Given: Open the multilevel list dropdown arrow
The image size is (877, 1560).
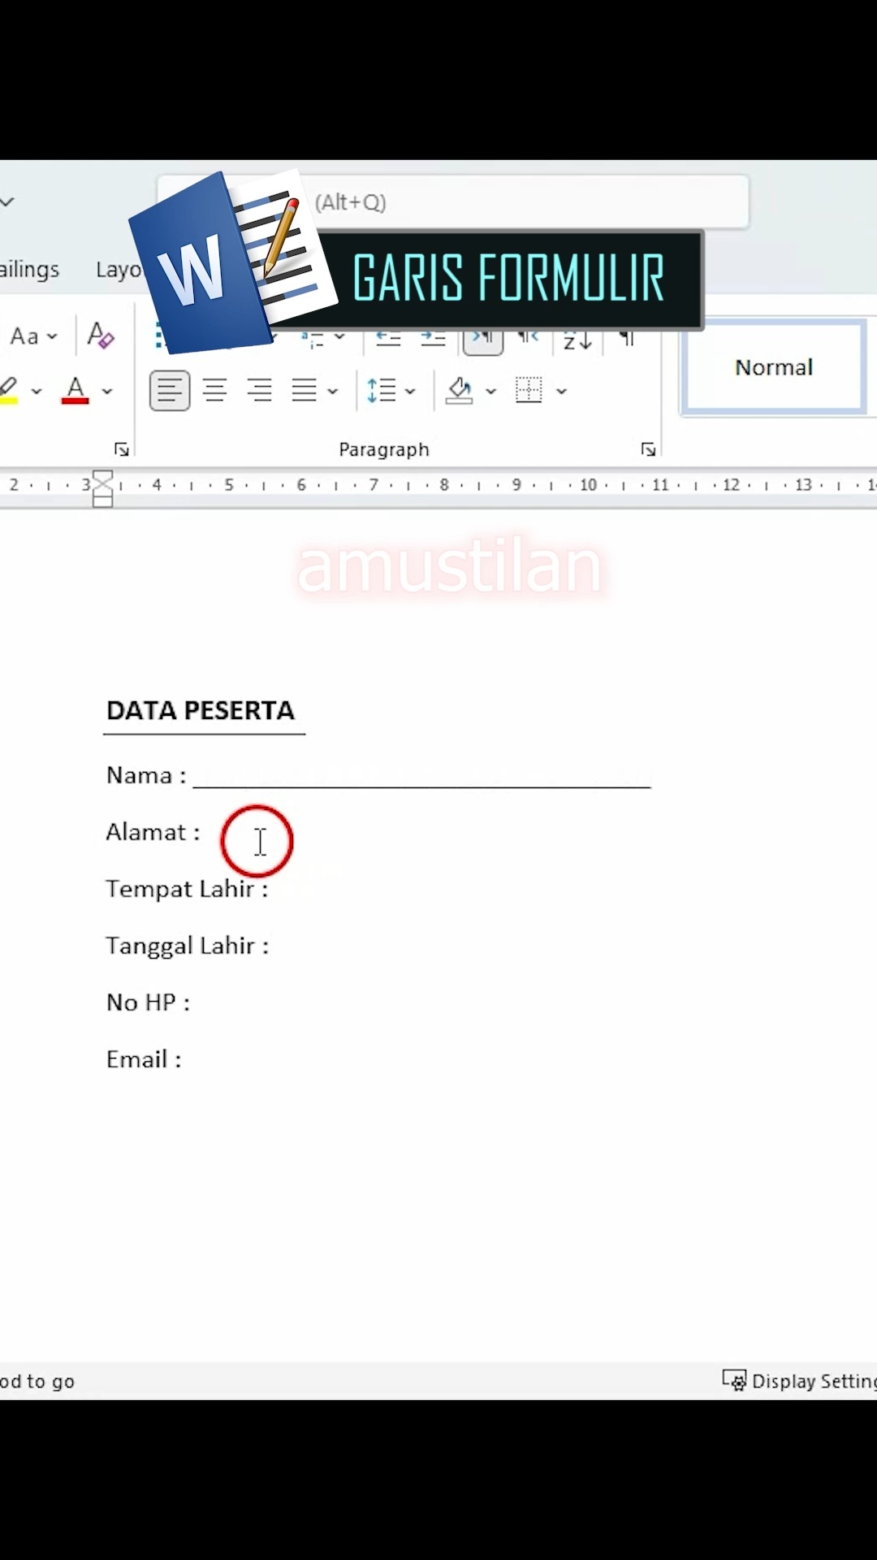Looking at the screenshot, I should pyautogui.click(x=339, y=337).
